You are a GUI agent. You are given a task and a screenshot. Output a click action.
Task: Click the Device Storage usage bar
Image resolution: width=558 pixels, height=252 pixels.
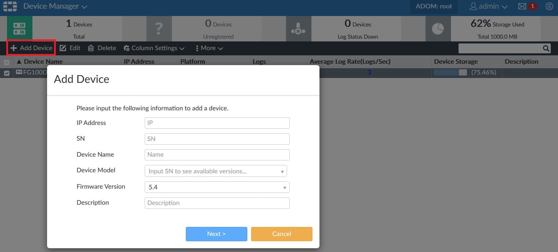point(450,72)
